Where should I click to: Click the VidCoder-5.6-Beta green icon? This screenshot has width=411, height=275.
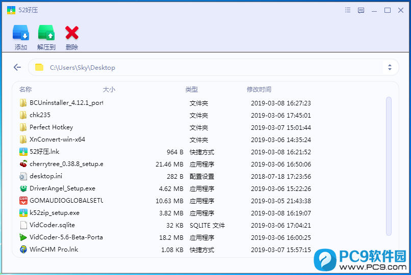pos(23,237)
